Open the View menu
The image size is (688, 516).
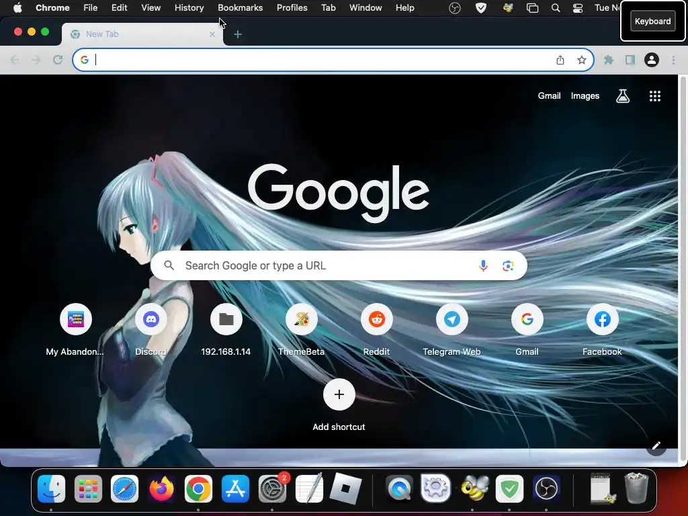coord(150,7)
